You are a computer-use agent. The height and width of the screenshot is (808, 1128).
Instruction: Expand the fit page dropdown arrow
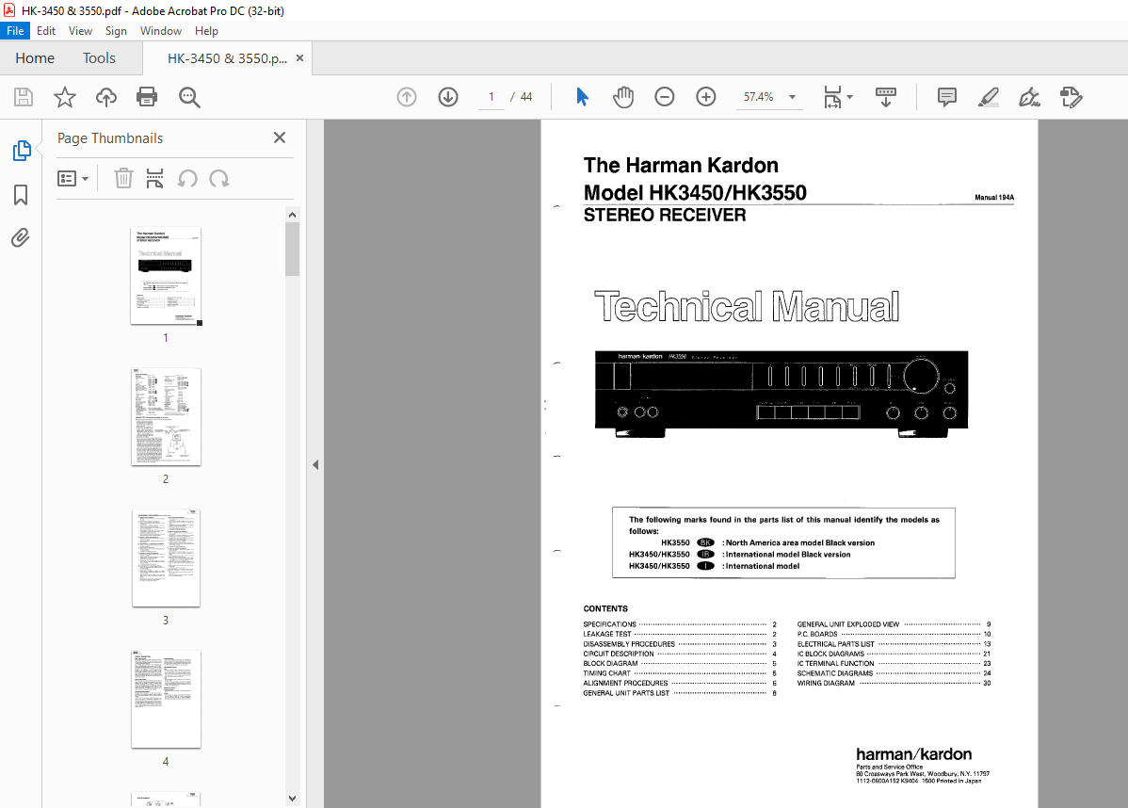(849, 96)
